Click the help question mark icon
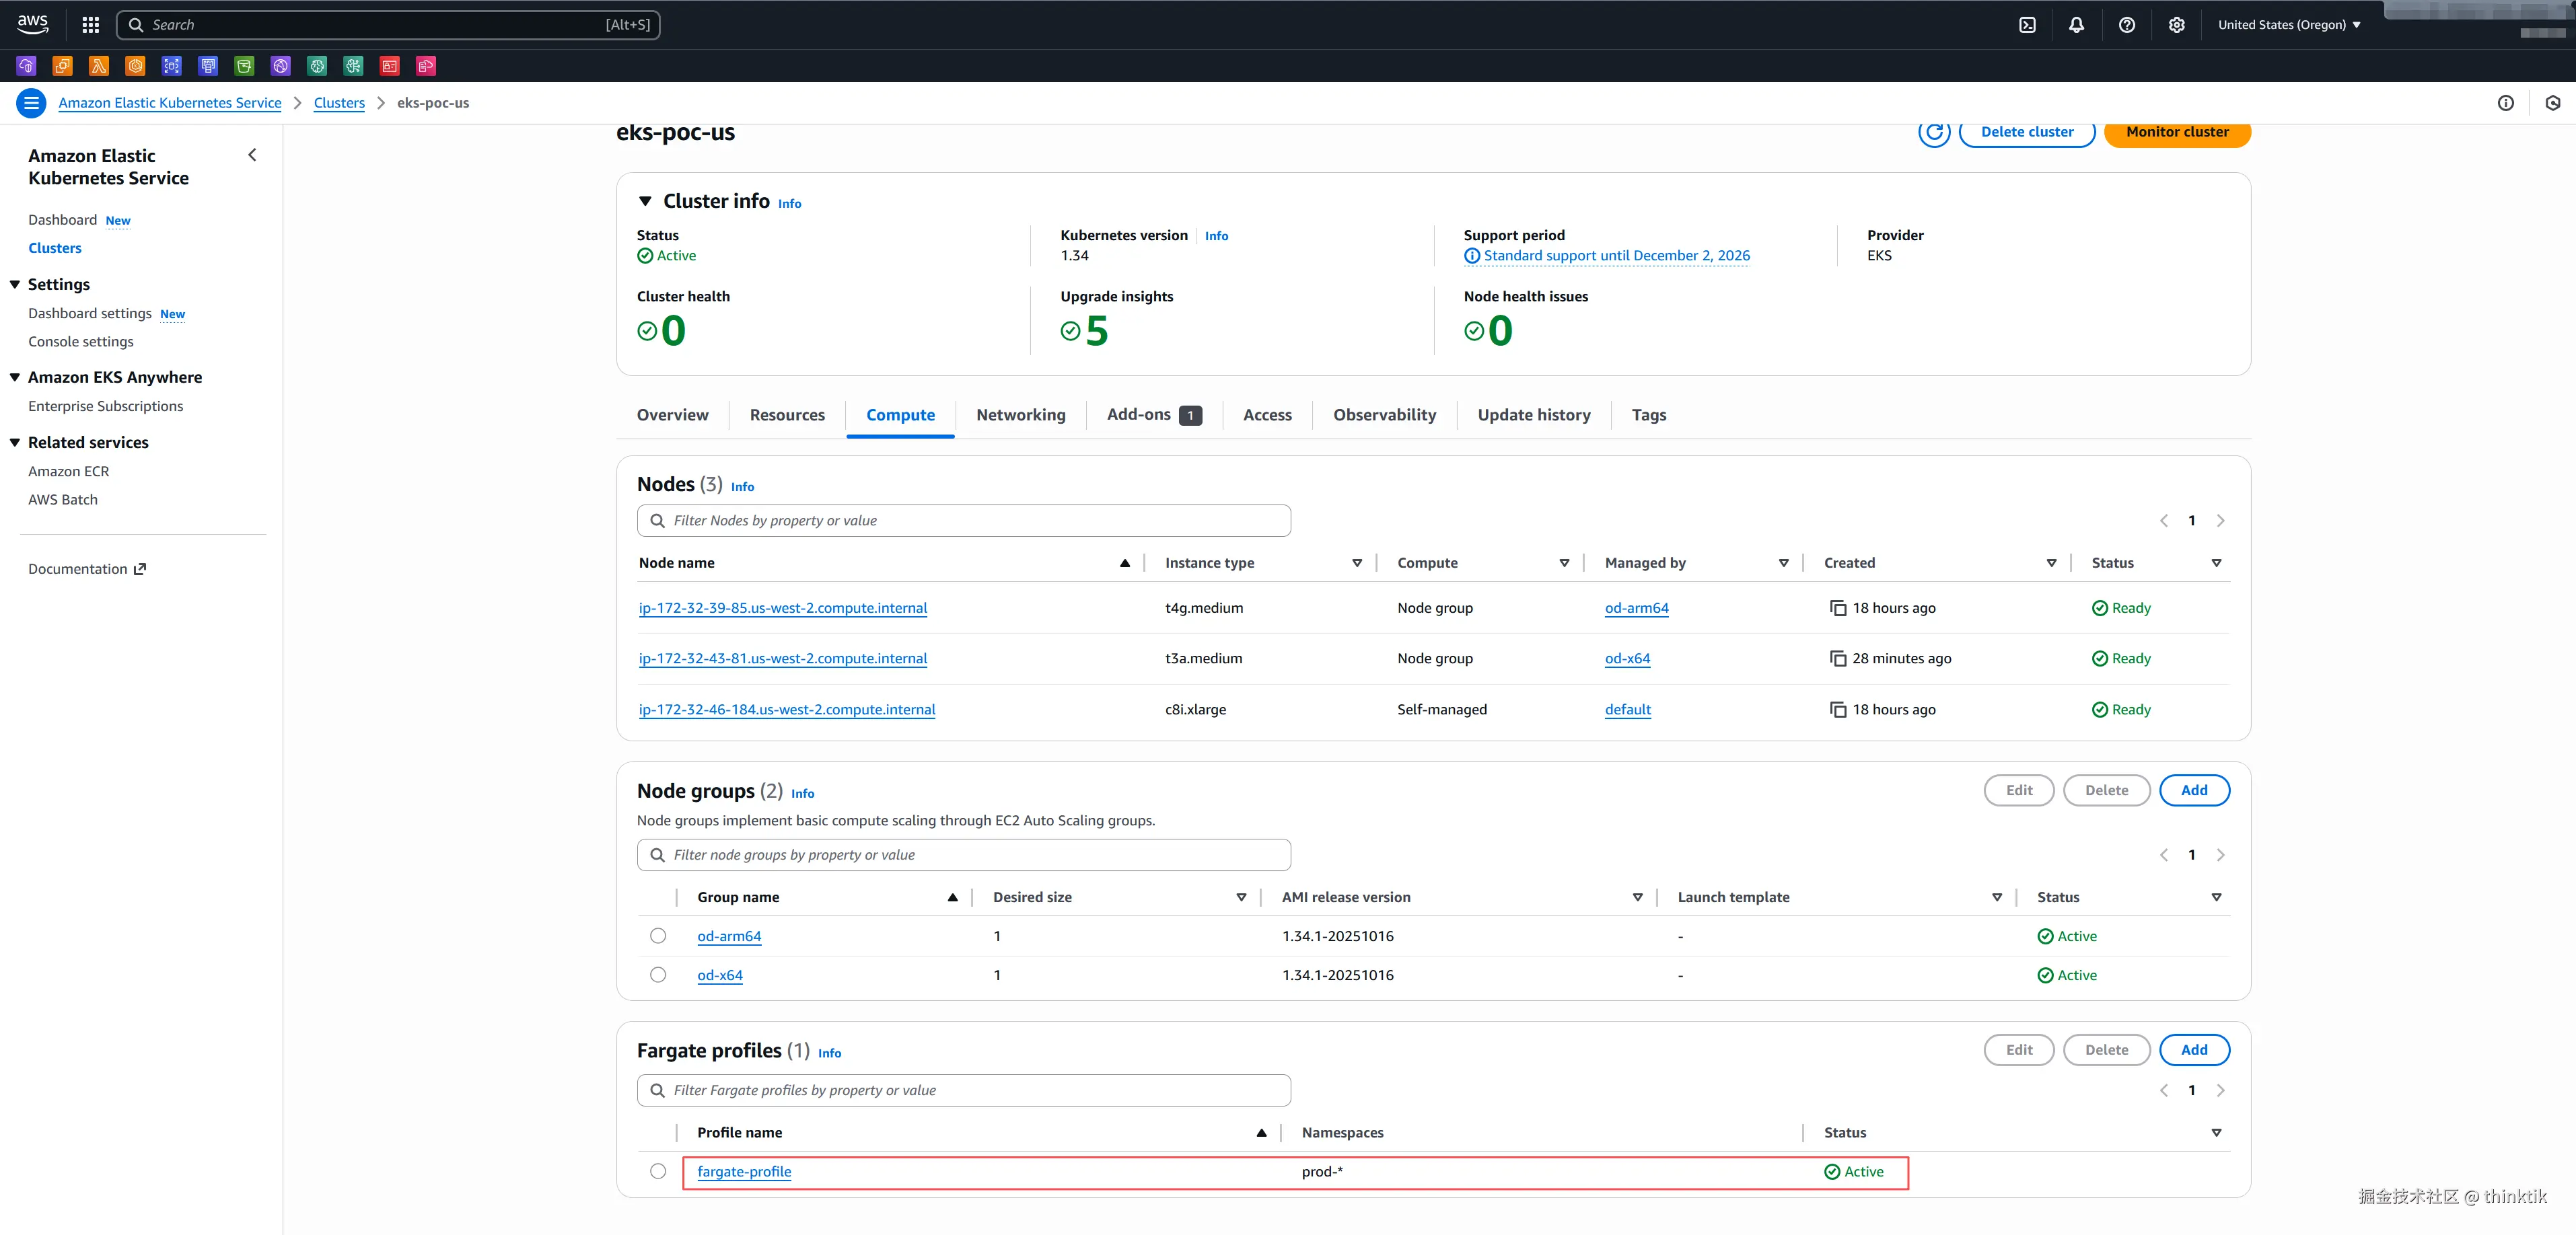 pyautogui.click(x=2126, y=25)
